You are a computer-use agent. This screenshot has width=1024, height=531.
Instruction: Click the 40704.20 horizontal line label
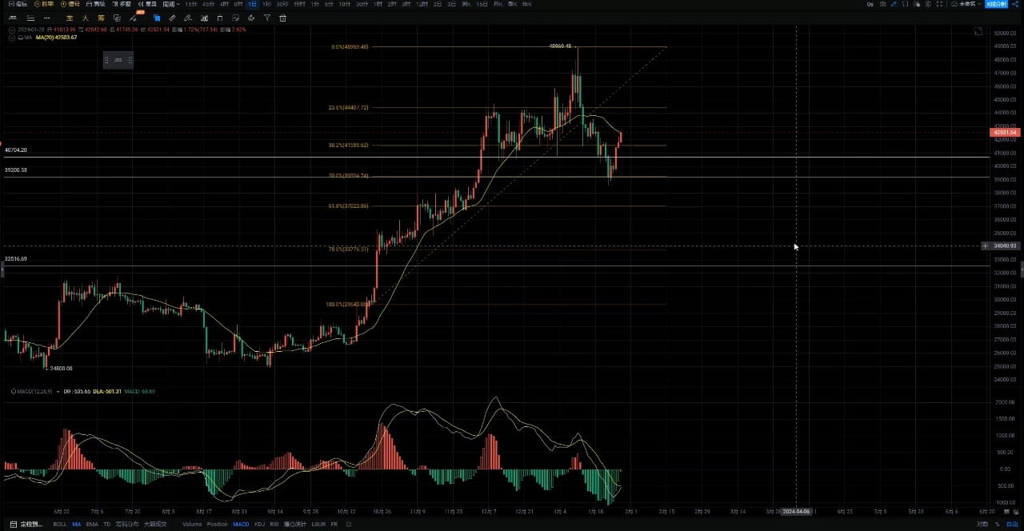16,150
